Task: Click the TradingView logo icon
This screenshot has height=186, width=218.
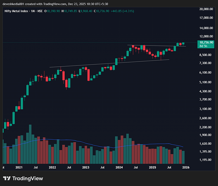Action: (7, 178)
